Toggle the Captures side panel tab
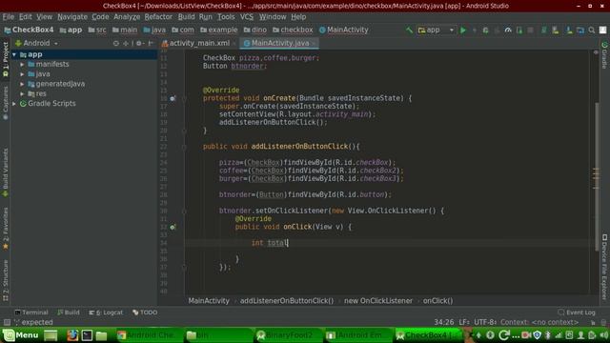The height and width of the screenshot is (343, 610). pyautogui.click(x=6, y=103)
